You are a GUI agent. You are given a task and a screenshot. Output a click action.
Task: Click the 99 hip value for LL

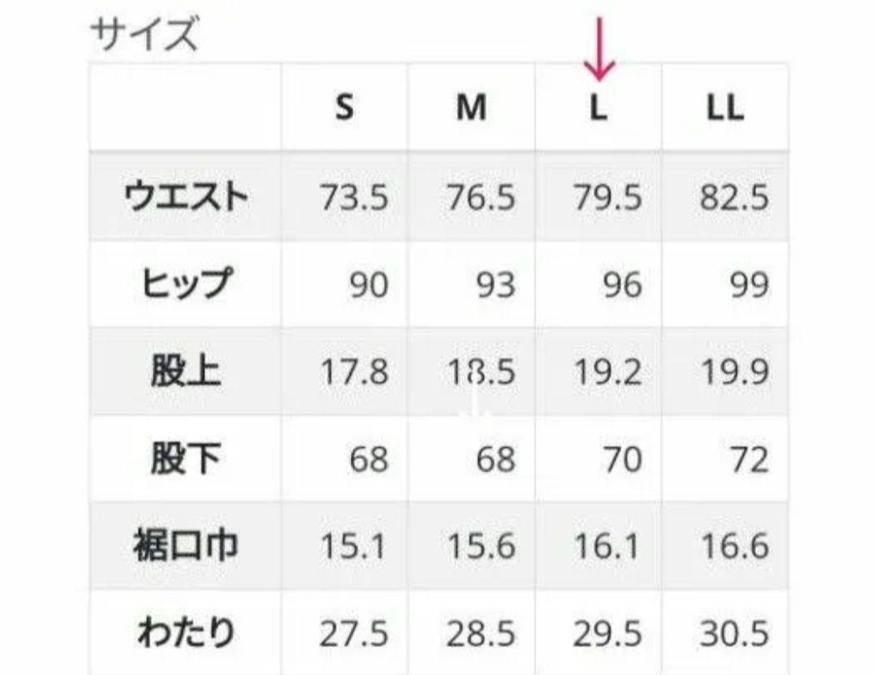[750, 285]
